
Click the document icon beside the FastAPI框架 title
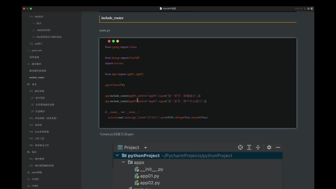tap(161, 9)
